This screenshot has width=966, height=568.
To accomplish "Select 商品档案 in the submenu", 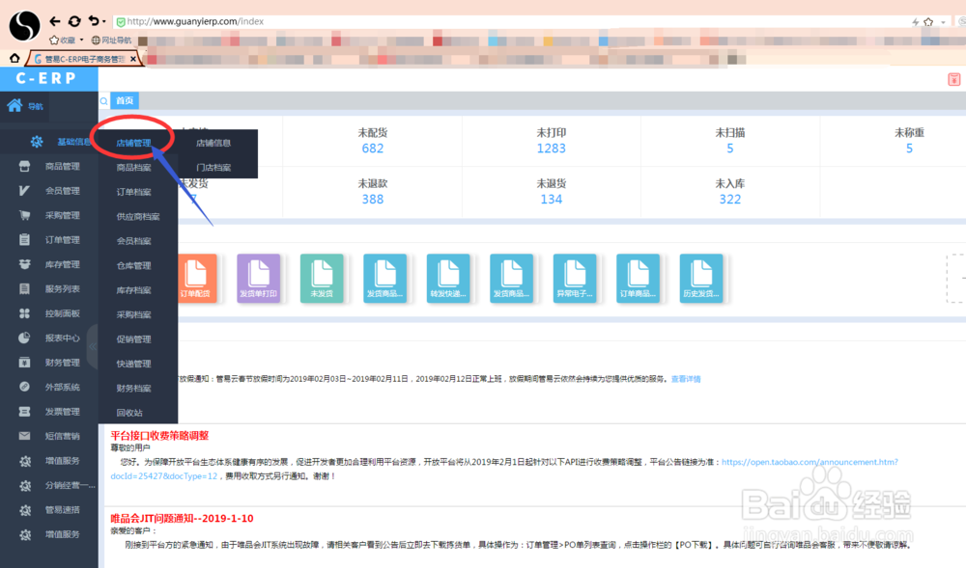I will (133, 167).
